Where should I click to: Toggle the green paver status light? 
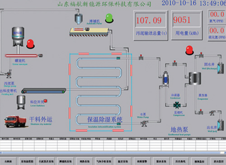(109, 18)
